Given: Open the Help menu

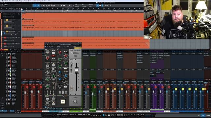Looking at the screenshot, I should [49, 1].
